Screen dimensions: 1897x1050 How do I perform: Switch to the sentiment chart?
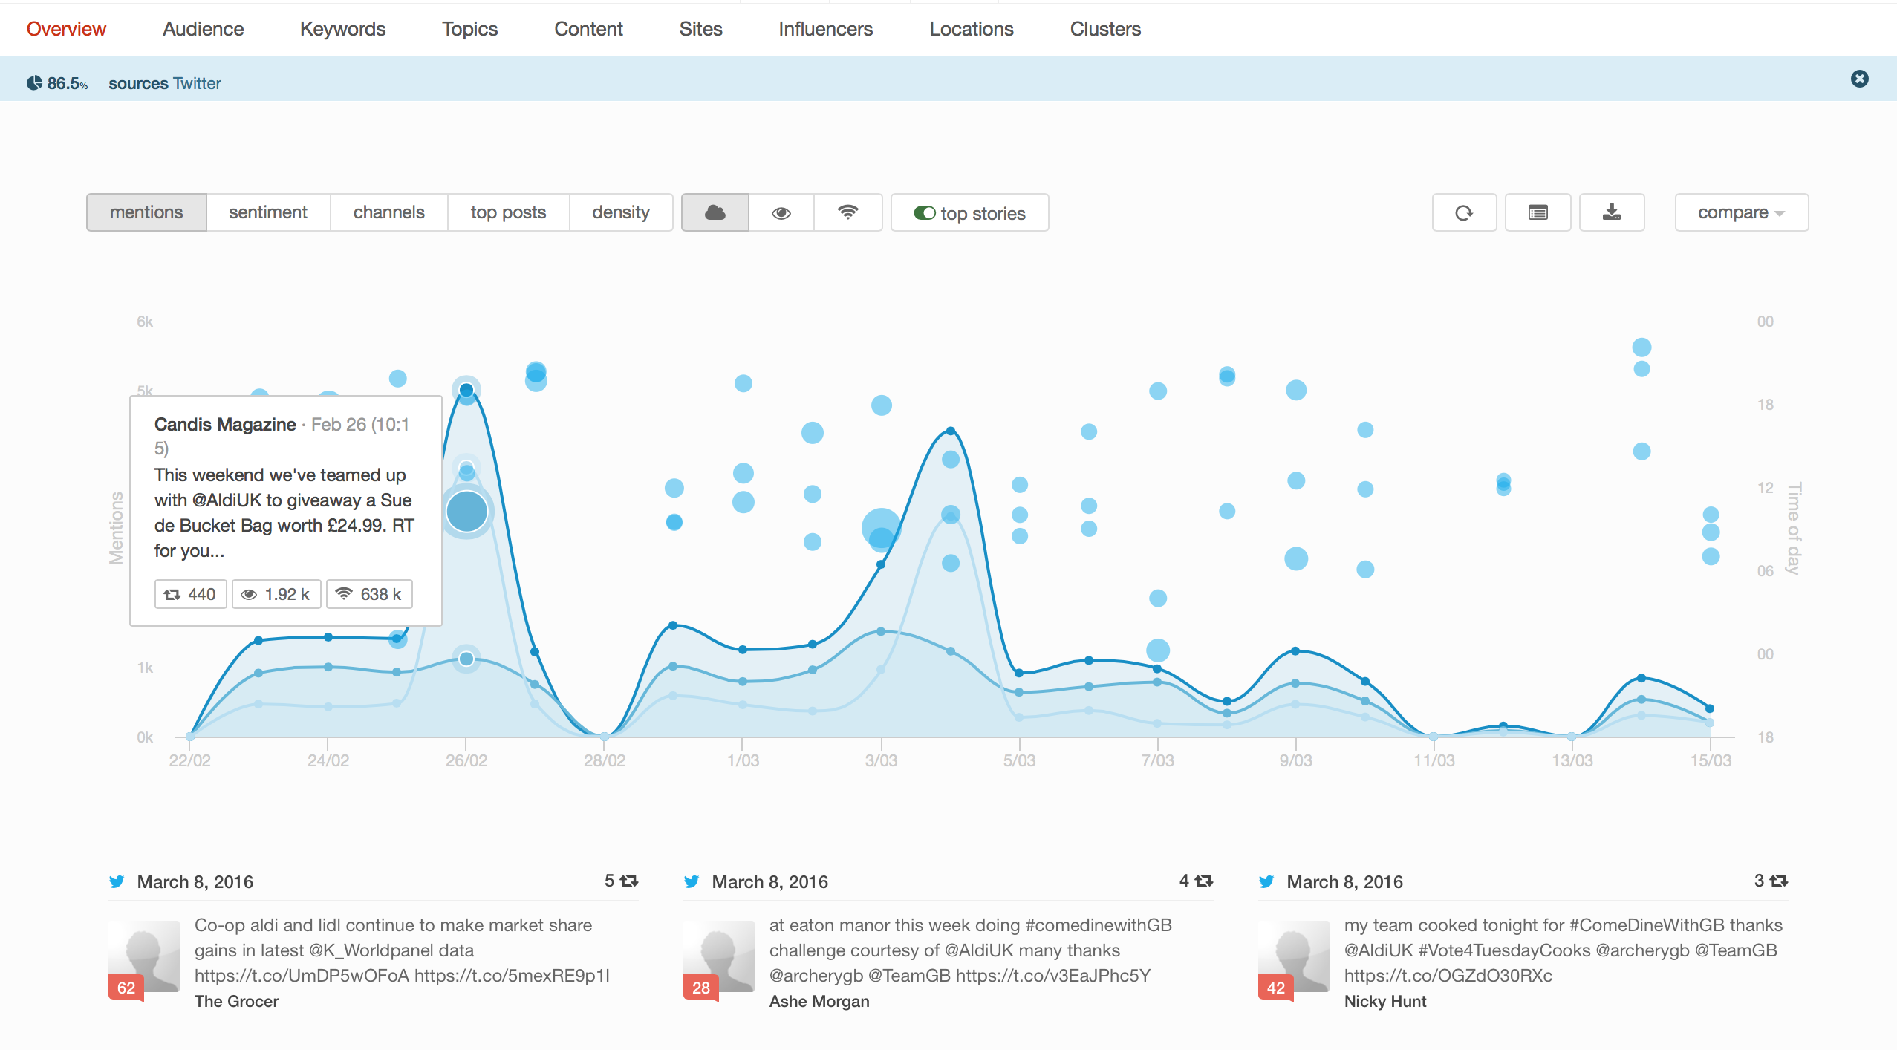(x=267, y=213)
